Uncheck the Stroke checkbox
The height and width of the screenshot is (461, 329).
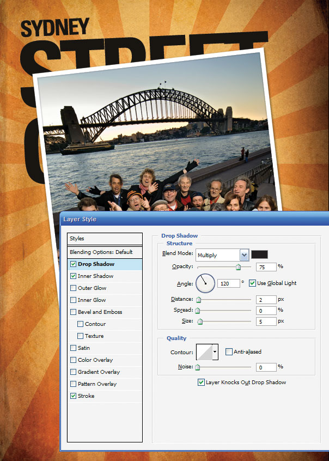(73, 396)
